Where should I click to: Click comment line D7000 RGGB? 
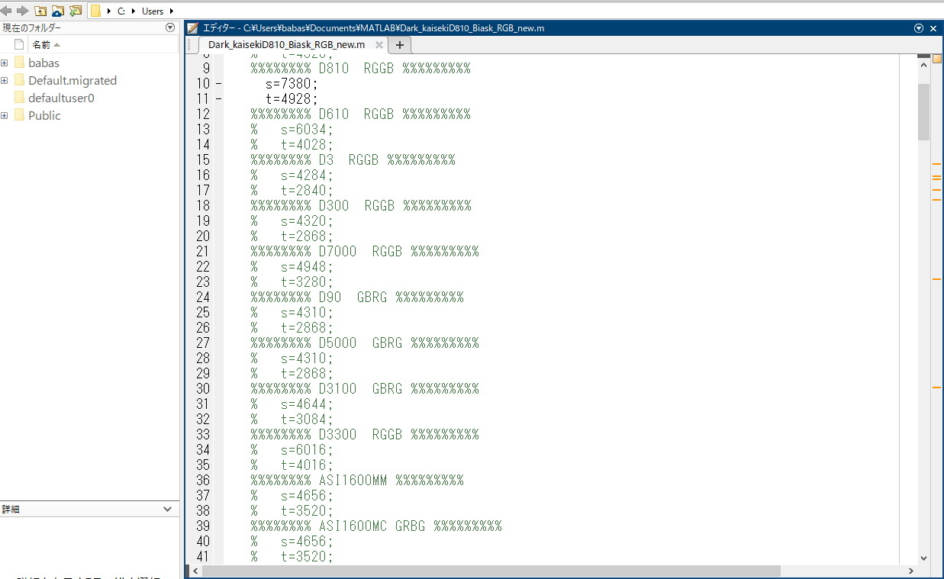(365, 252)
